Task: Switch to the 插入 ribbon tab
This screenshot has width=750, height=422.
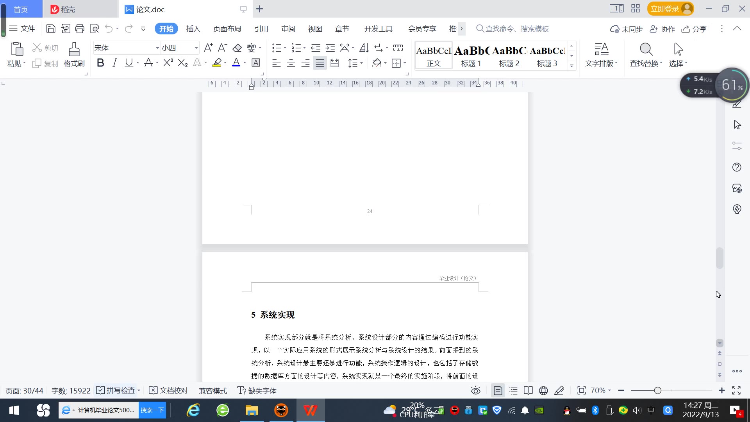Action: 193,29
